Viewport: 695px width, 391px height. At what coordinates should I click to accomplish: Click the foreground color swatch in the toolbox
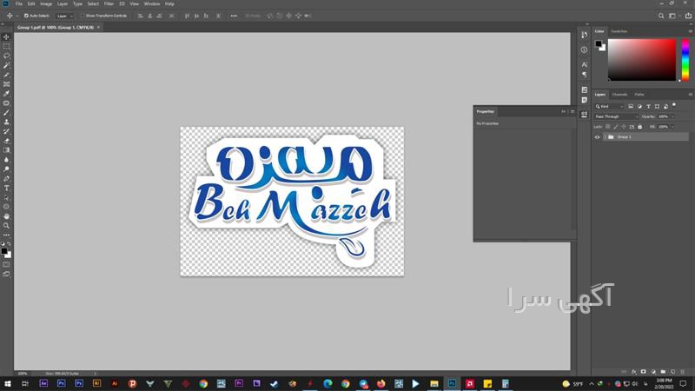pos(4,251)
